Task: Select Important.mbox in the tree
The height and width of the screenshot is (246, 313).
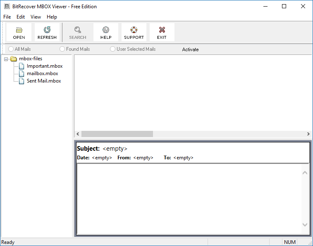Action: pyautogui.click(x=45, y=66)
